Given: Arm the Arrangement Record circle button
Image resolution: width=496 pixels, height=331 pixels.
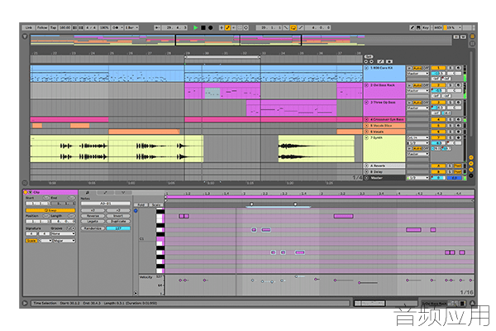Looking at the screenshot, I should point(210,28).
